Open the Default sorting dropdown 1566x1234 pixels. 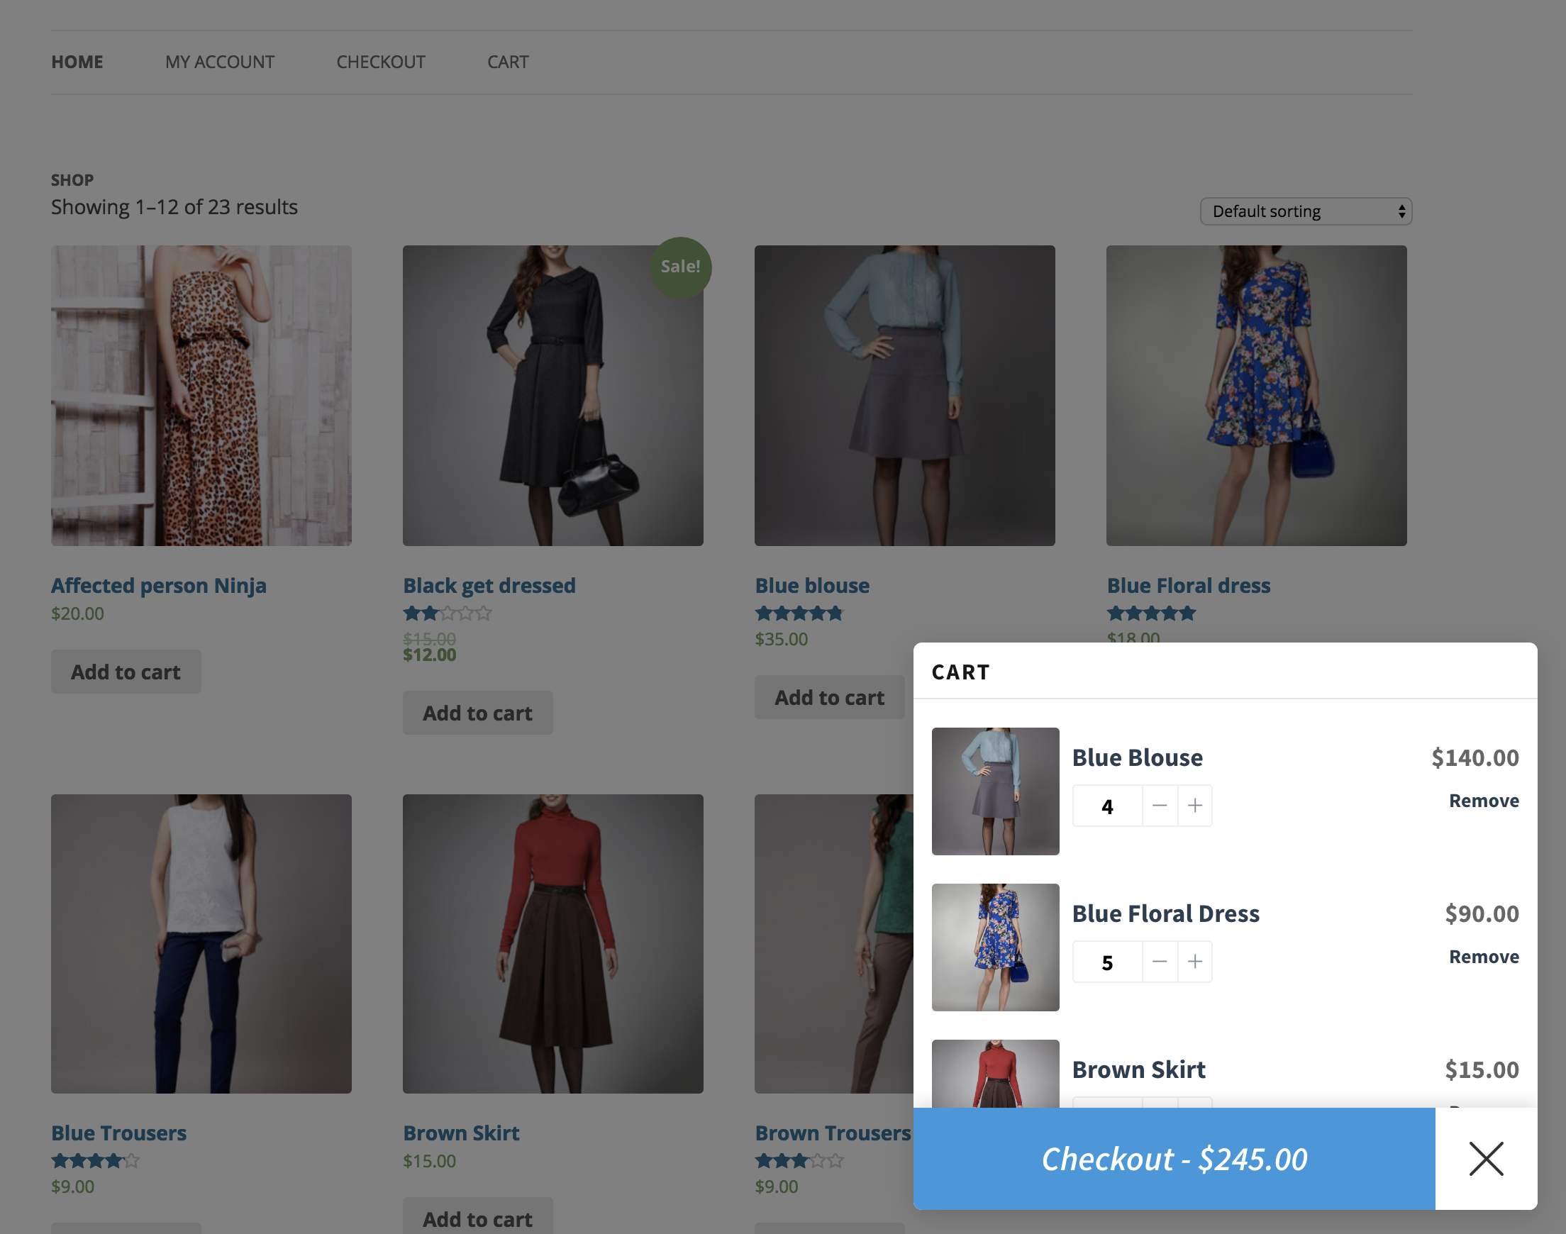(x=1305, y=211)
